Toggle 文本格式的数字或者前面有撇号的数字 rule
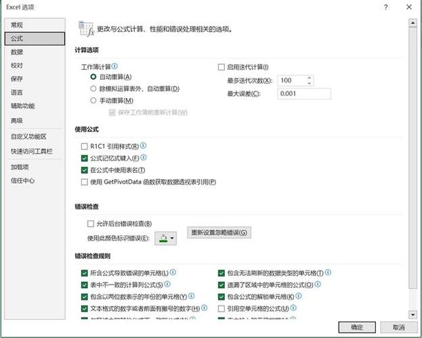 [x=84, y=308]
